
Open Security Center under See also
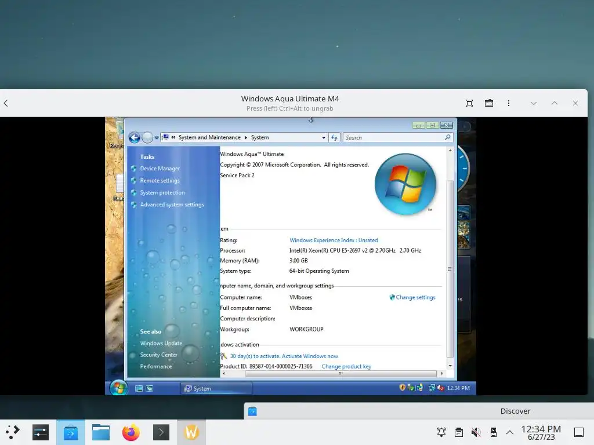[x=159, y=355]
